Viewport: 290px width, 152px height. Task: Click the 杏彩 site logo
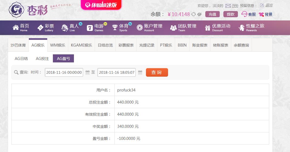point(28,10)
